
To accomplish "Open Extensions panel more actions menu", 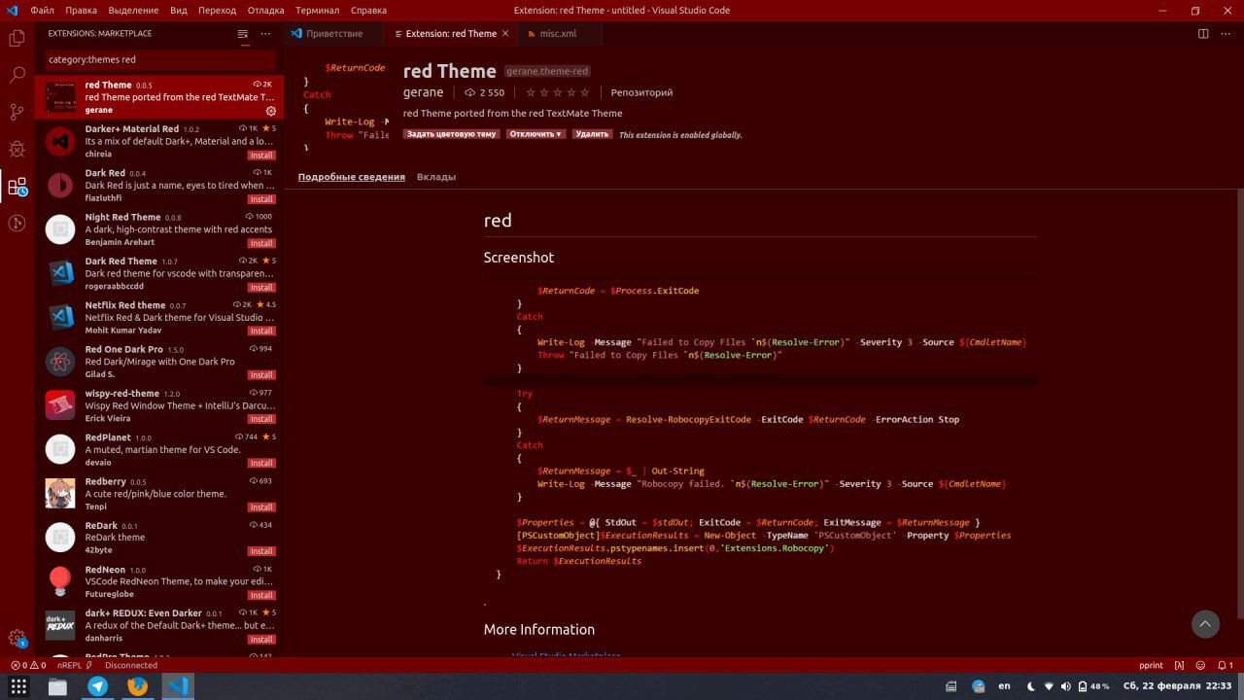I will point(265,34).
